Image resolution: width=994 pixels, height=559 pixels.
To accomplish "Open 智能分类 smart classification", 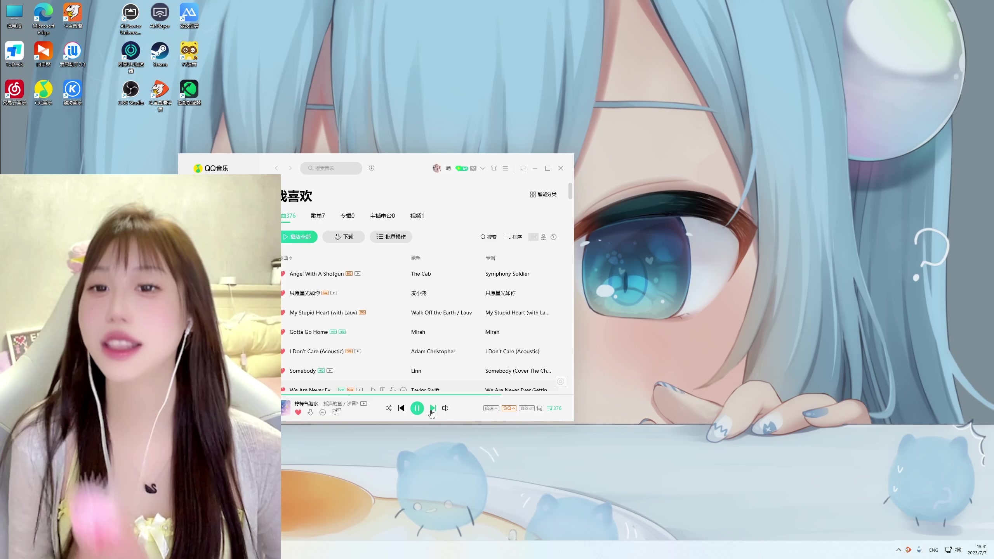I will [x=543, y=194].
